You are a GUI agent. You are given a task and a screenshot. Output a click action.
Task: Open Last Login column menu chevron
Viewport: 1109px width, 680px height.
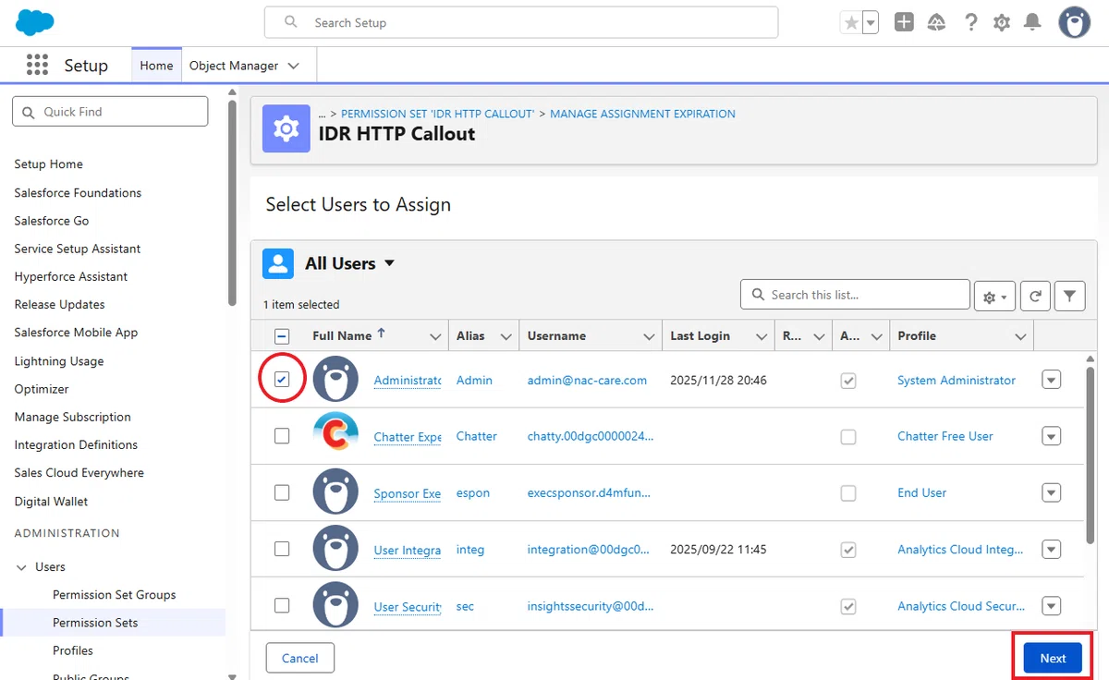click(x=762, y=336)
